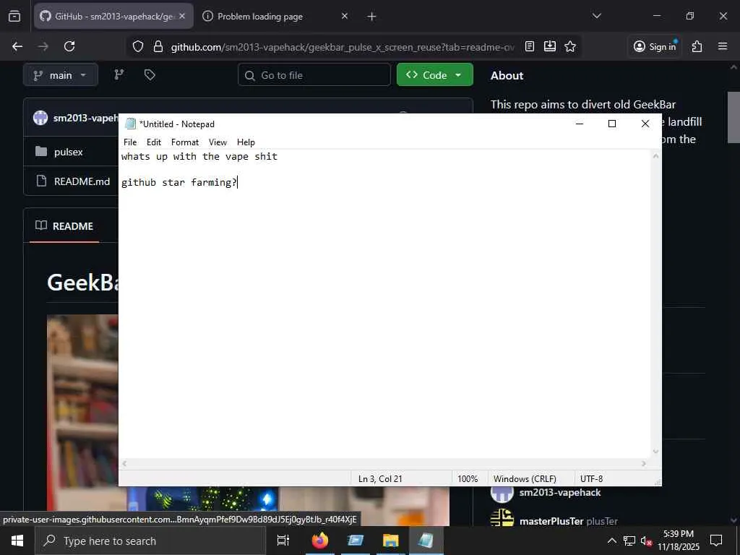Open the tracking protection shield icon

[x=138, y=46]
